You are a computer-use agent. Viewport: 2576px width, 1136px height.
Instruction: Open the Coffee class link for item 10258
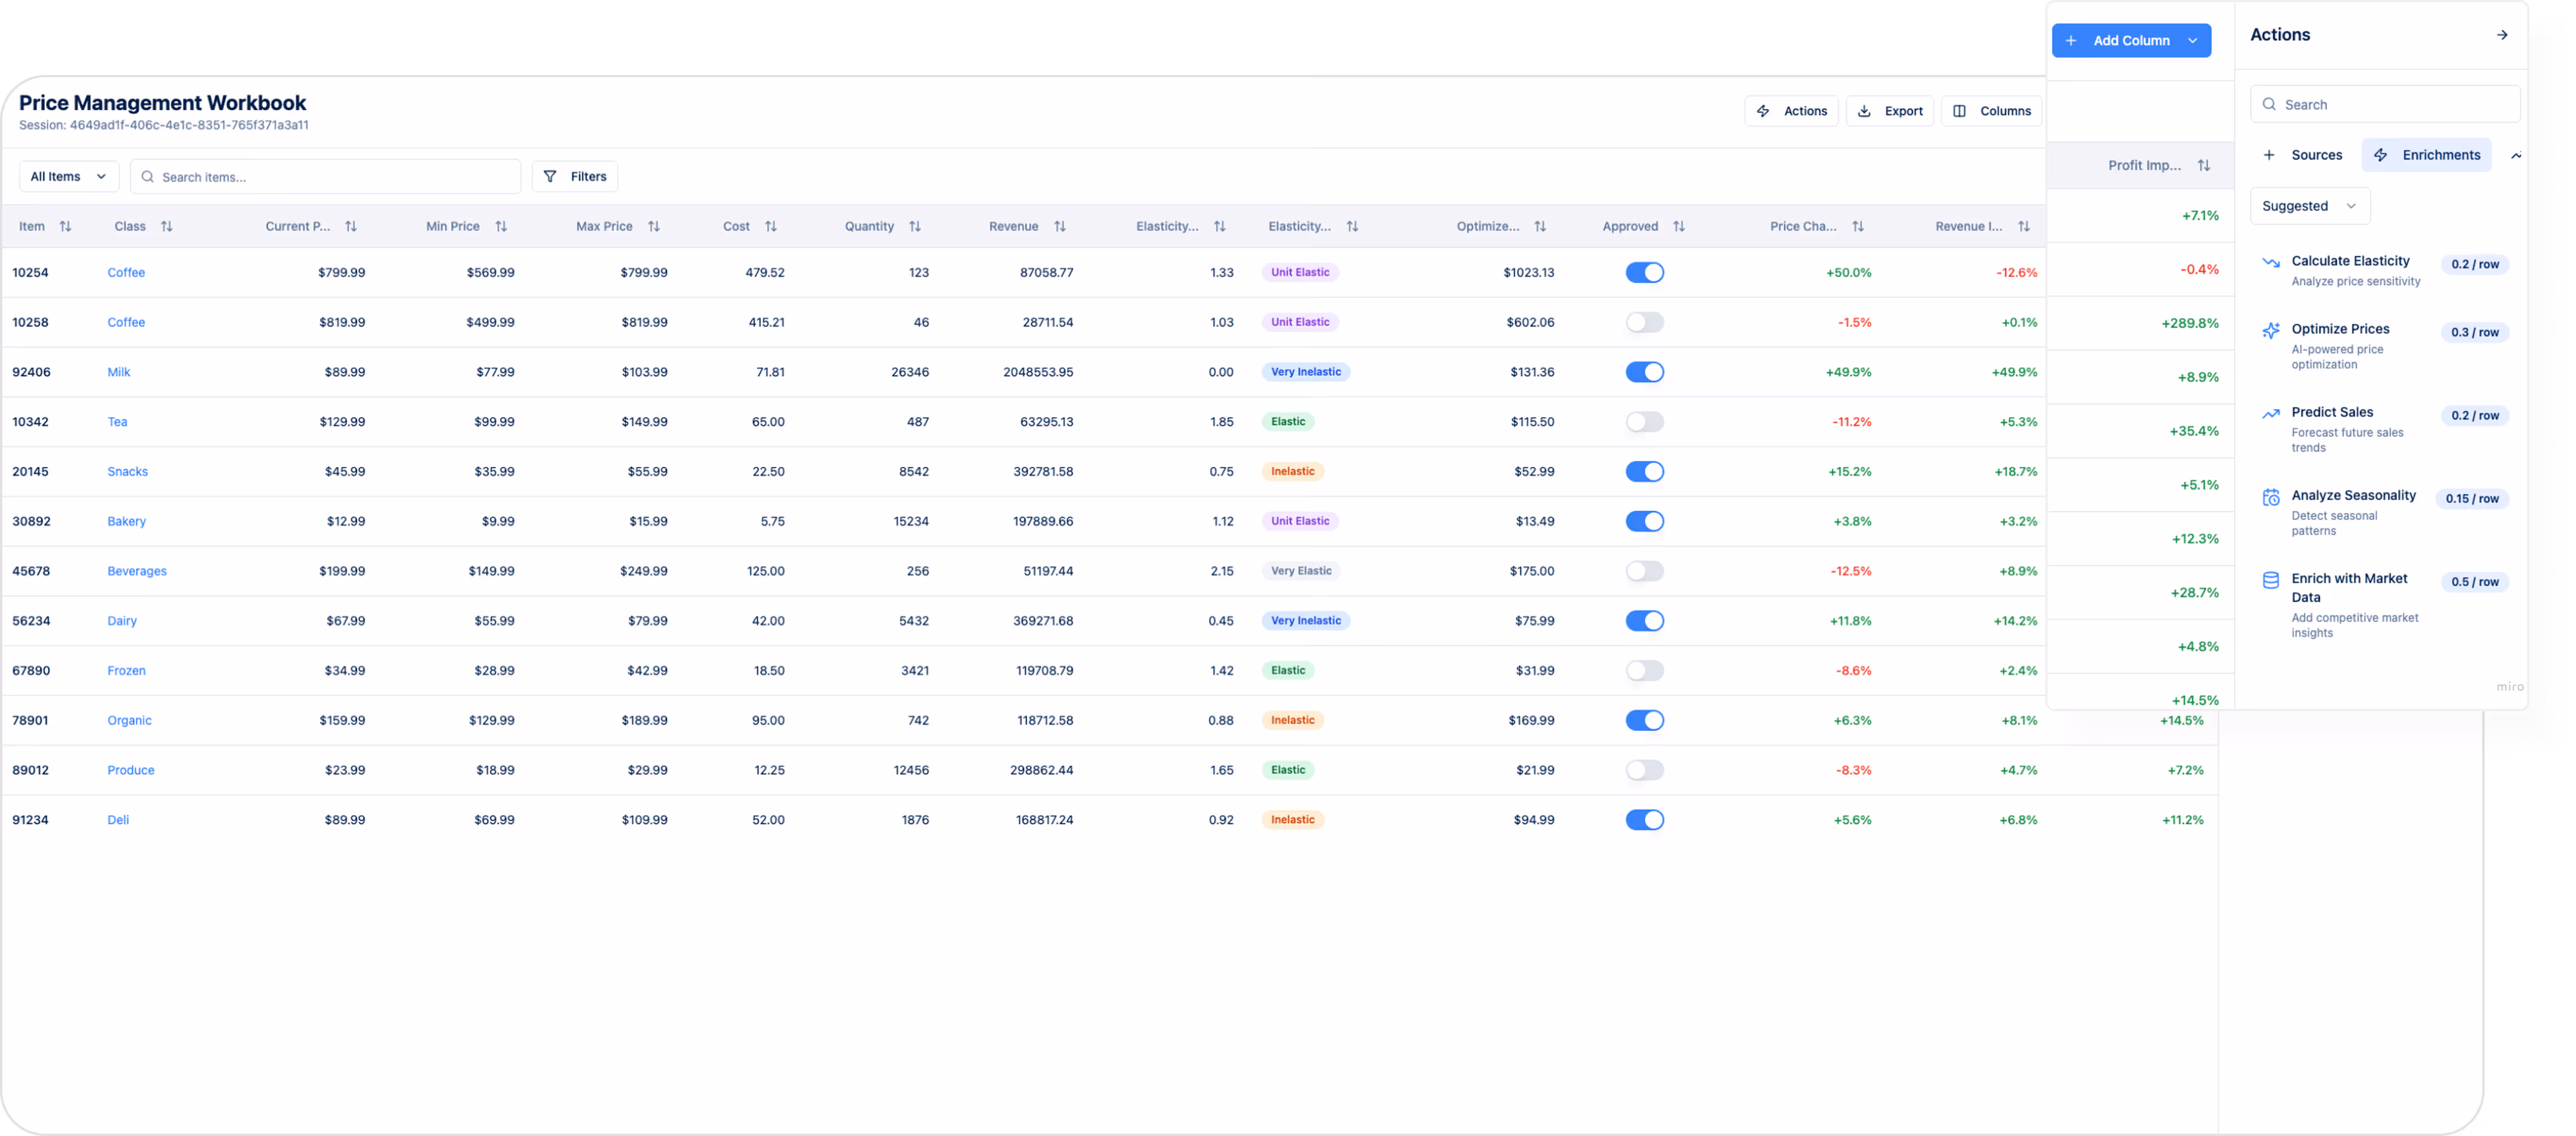tap(126, 322)
